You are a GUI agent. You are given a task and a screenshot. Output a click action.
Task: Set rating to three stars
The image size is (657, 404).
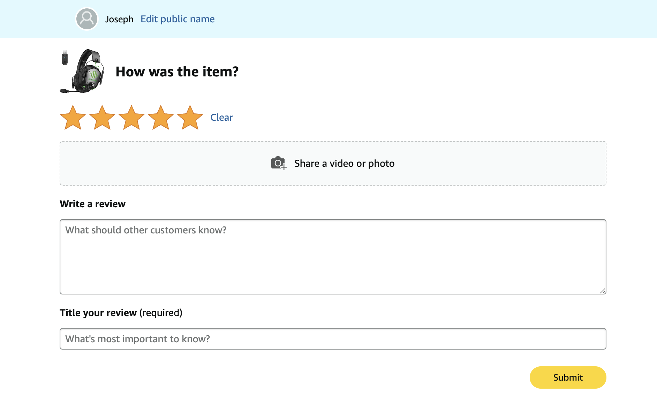(x=131, y=118)
